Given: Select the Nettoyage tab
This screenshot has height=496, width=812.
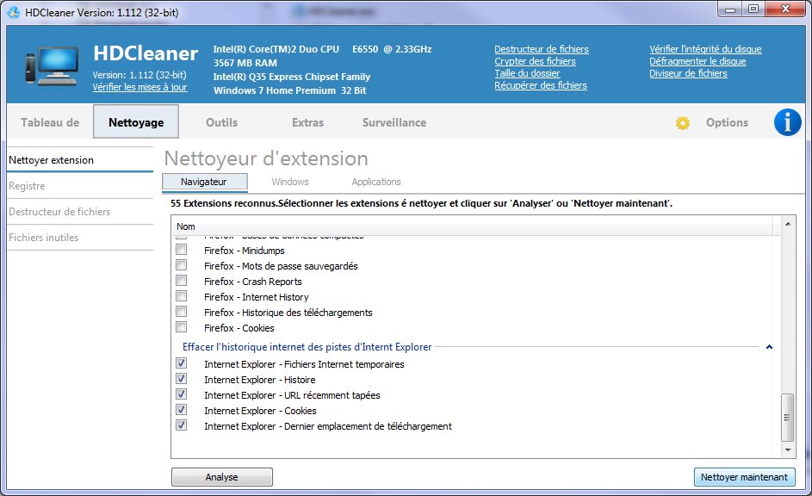Looking at the screenshot, I should point(136,121).
